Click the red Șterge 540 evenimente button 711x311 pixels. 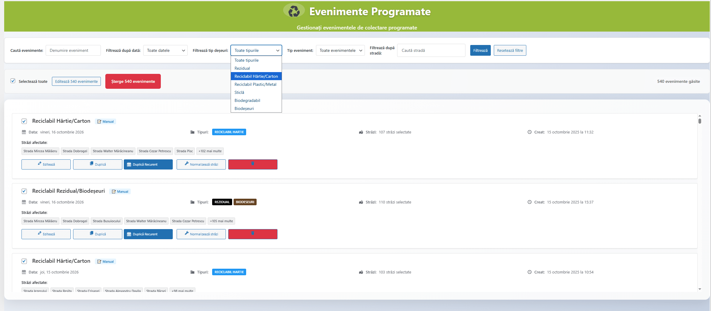(133, 81)
